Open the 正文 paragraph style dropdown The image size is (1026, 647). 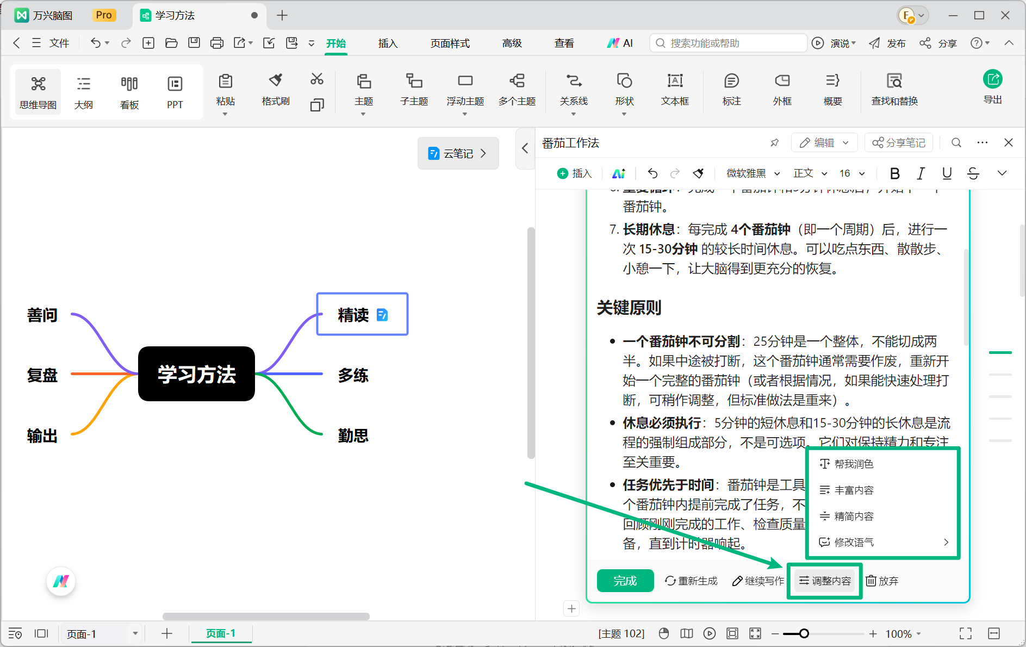click(810, 173)
